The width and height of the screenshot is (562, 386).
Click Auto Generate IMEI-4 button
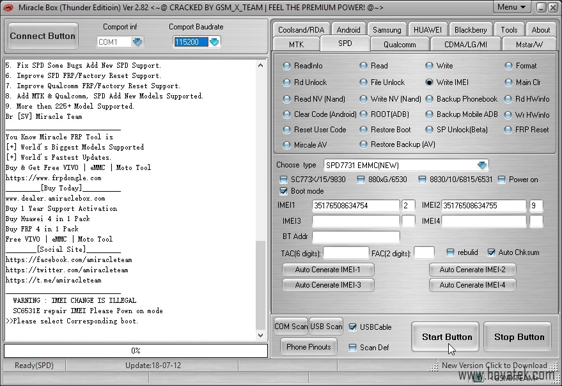[x=472, y=285]
